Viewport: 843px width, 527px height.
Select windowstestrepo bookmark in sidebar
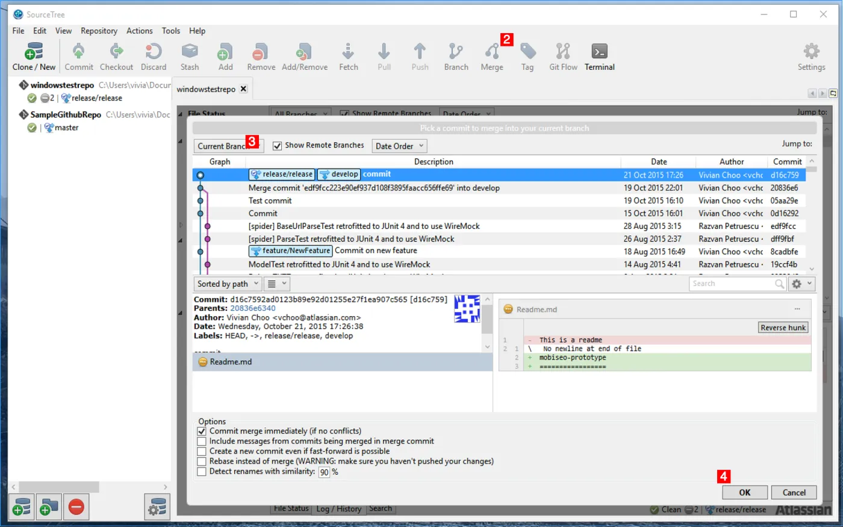62,86
